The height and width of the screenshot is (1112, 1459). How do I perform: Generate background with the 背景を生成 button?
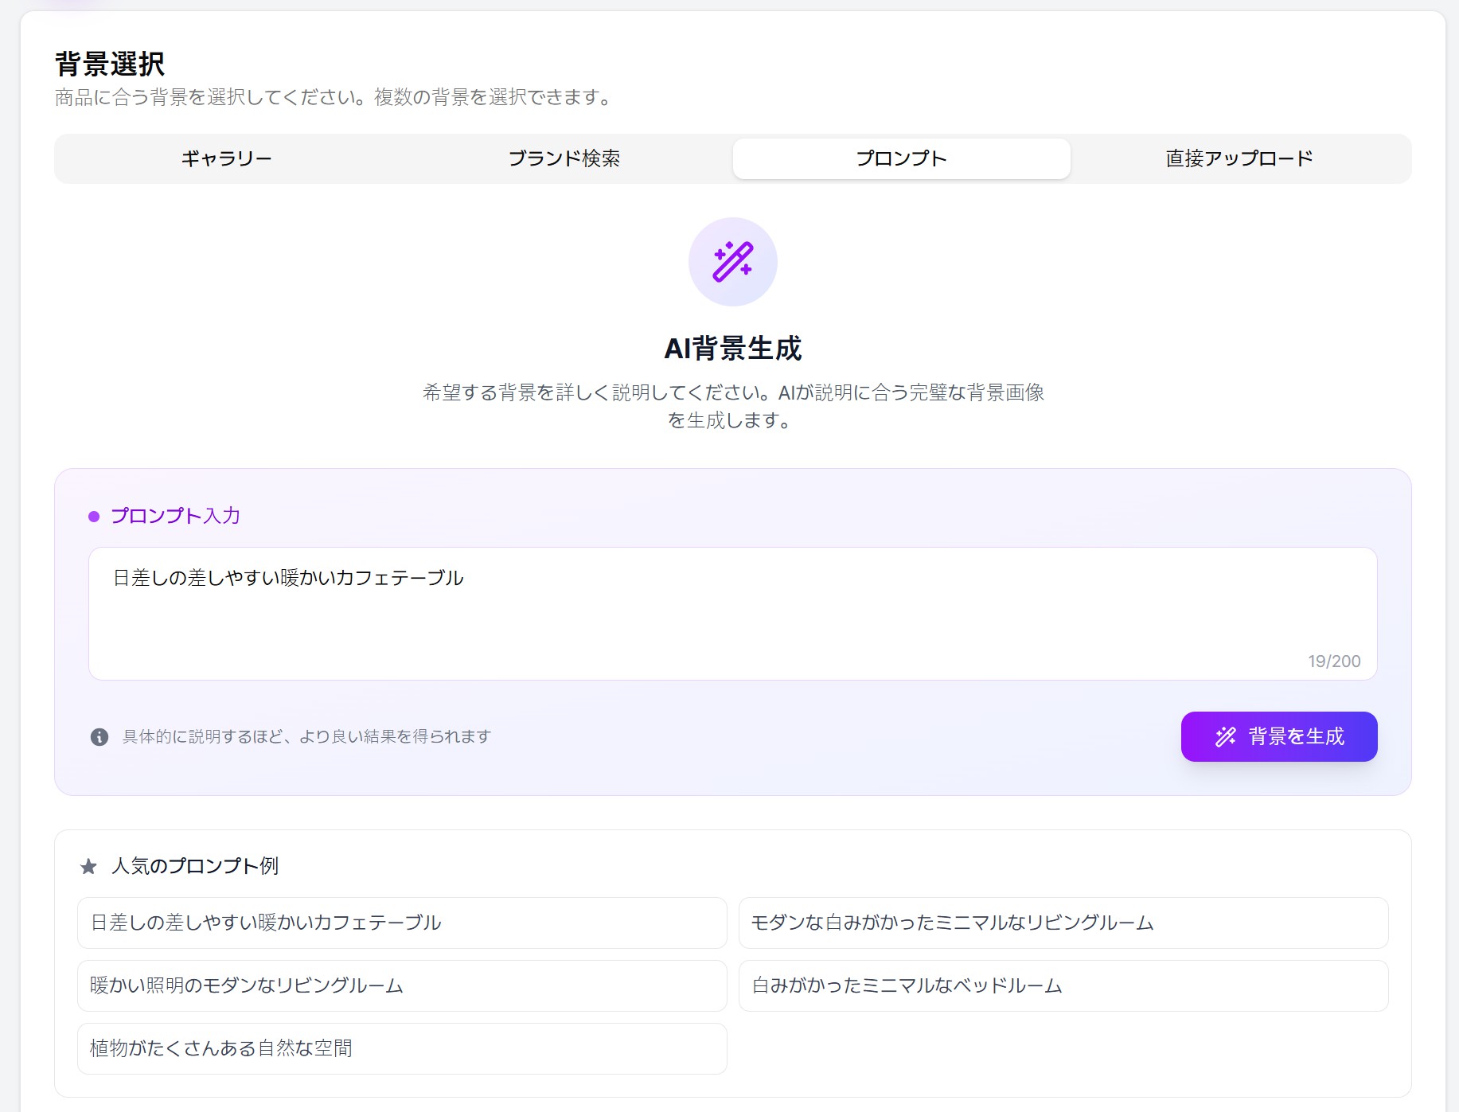coord(1278,736)
